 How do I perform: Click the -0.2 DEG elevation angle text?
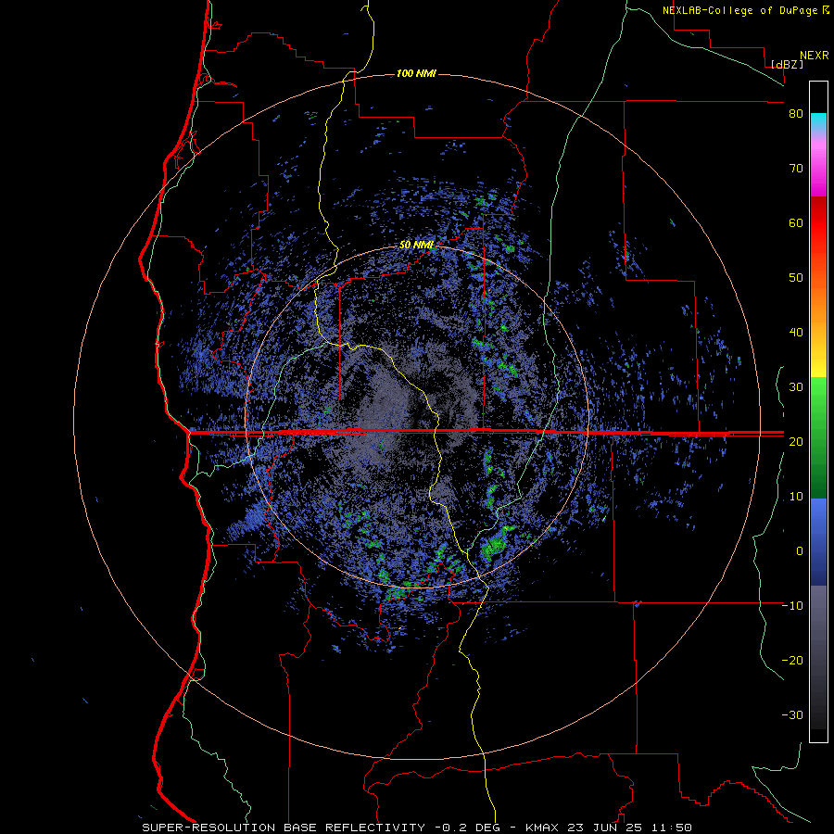click(x=468, y=828)
